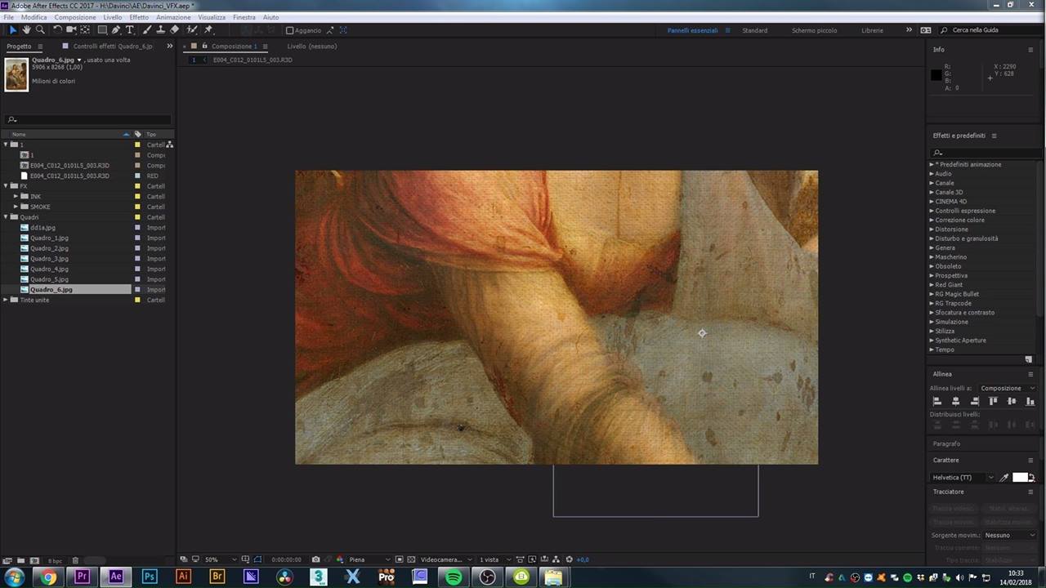Open the Sorgente movimento Nessuno dropdown
1046x588 pixels.
1010,535
